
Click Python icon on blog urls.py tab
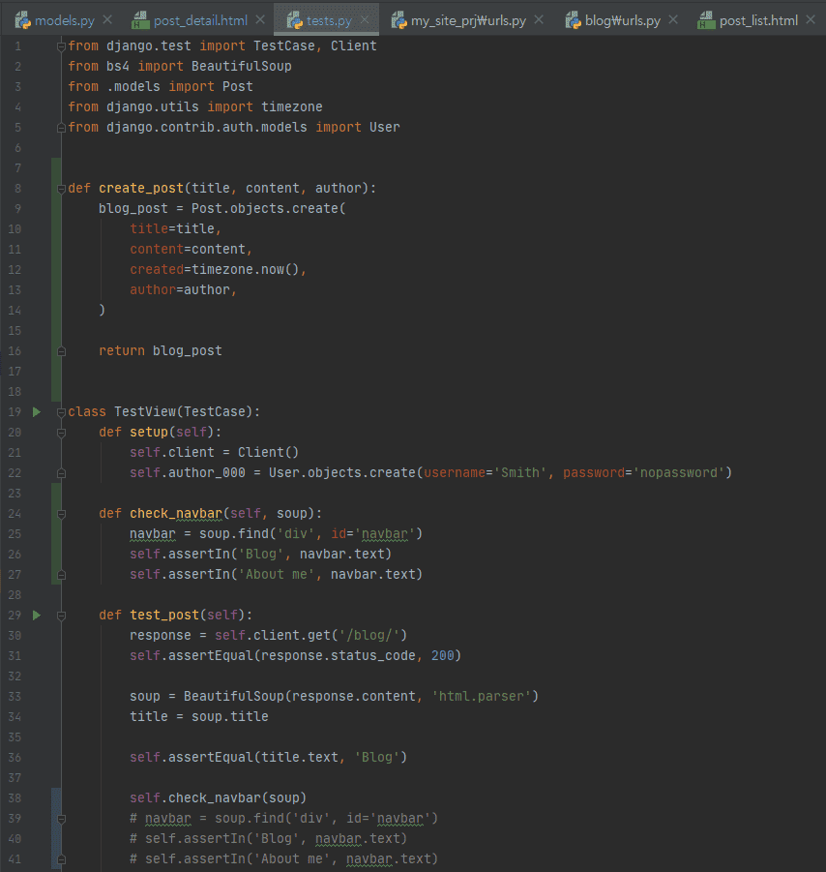pos(574,20)
